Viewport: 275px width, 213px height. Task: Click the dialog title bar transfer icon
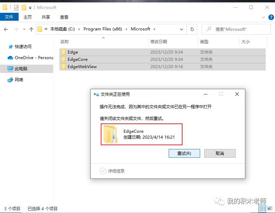pos(96,94)
